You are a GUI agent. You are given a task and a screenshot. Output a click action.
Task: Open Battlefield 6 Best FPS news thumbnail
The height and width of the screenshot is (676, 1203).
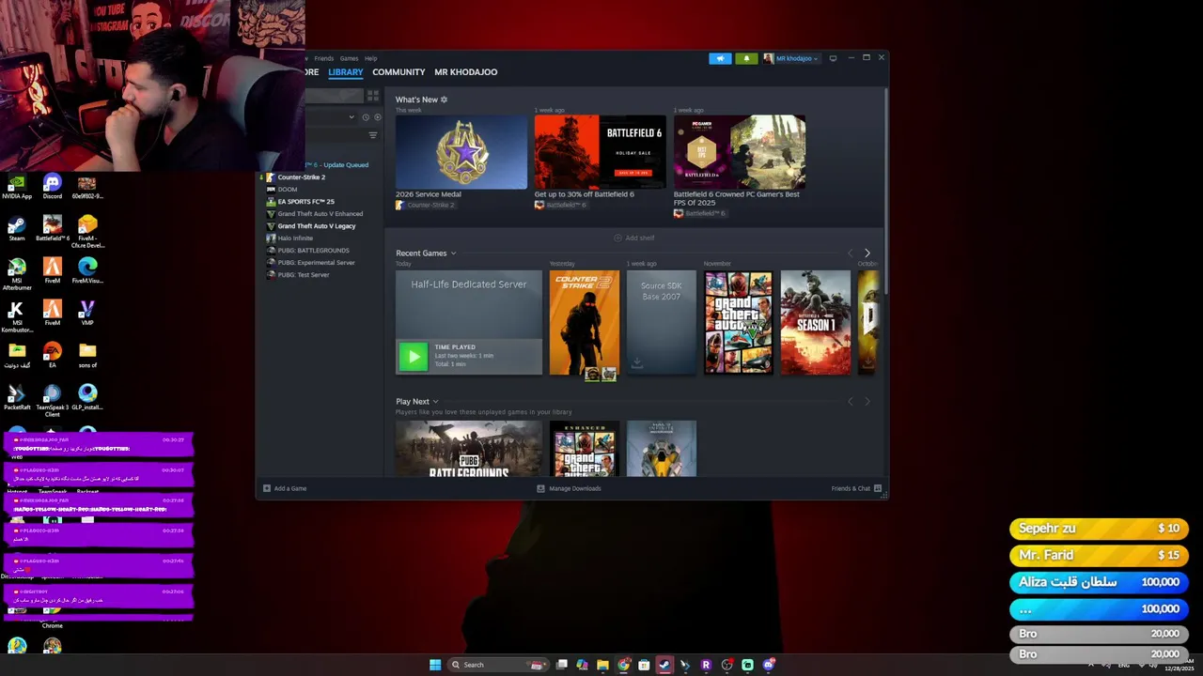(740, 152)
